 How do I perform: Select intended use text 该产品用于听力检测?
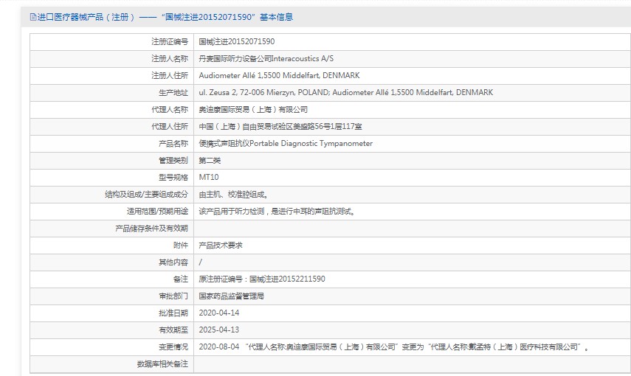tap(277, 211)
